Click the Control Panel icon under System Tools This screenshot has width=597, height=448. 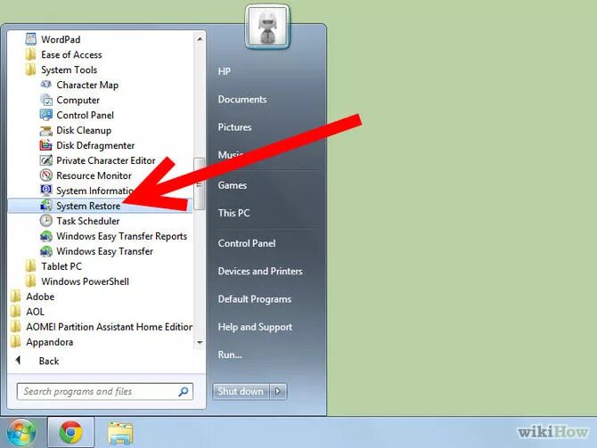click(x=46, y=115)
